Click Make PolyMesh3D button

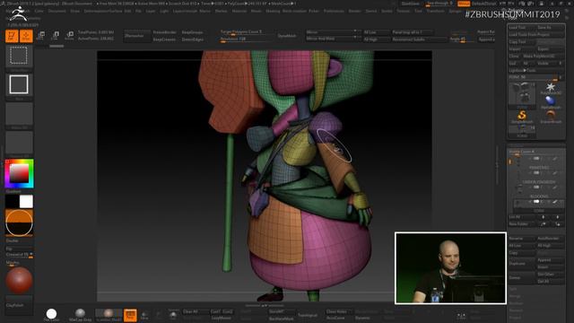point(543,56)
